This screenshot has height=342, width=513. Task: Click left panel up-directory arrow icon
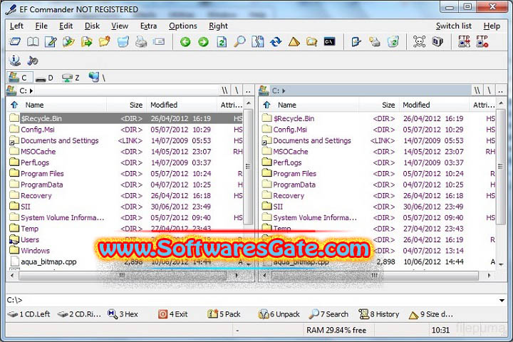14,105
